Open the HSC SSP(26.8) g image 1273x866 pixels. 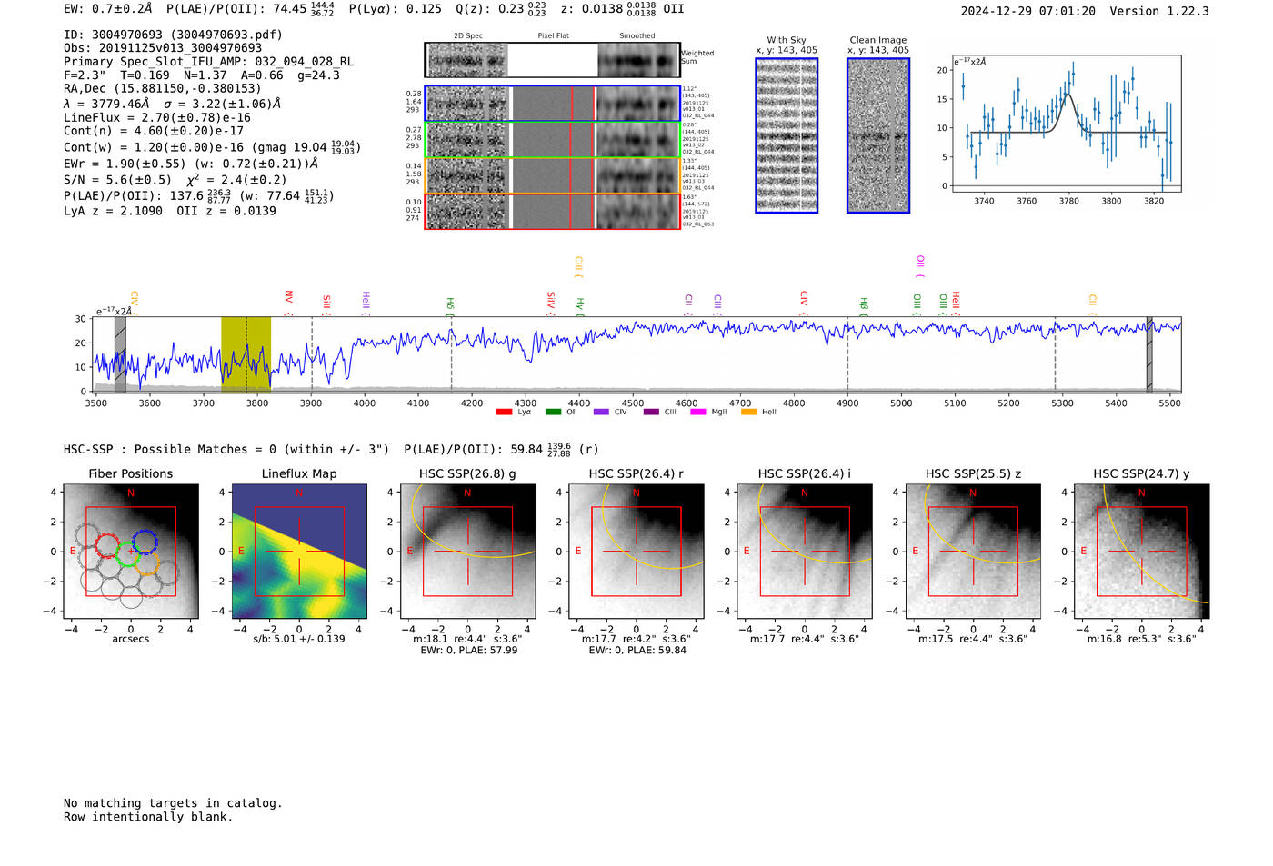click(467, 552)
